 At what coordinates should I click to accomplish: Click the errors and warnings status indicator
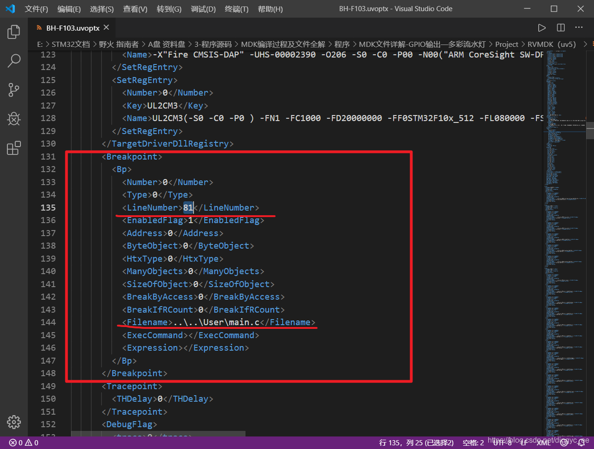coord(24,443)
